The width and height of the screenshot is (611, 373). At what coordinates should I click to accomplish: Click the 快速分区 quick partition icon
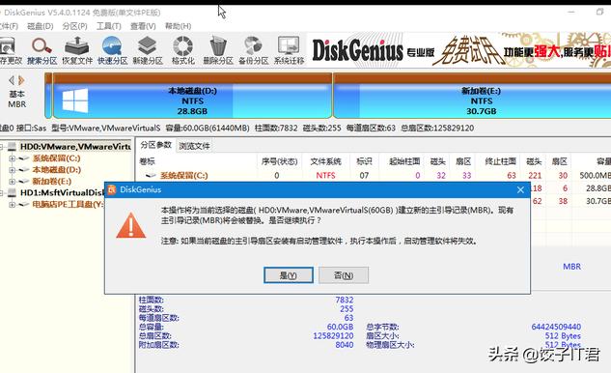112,46
